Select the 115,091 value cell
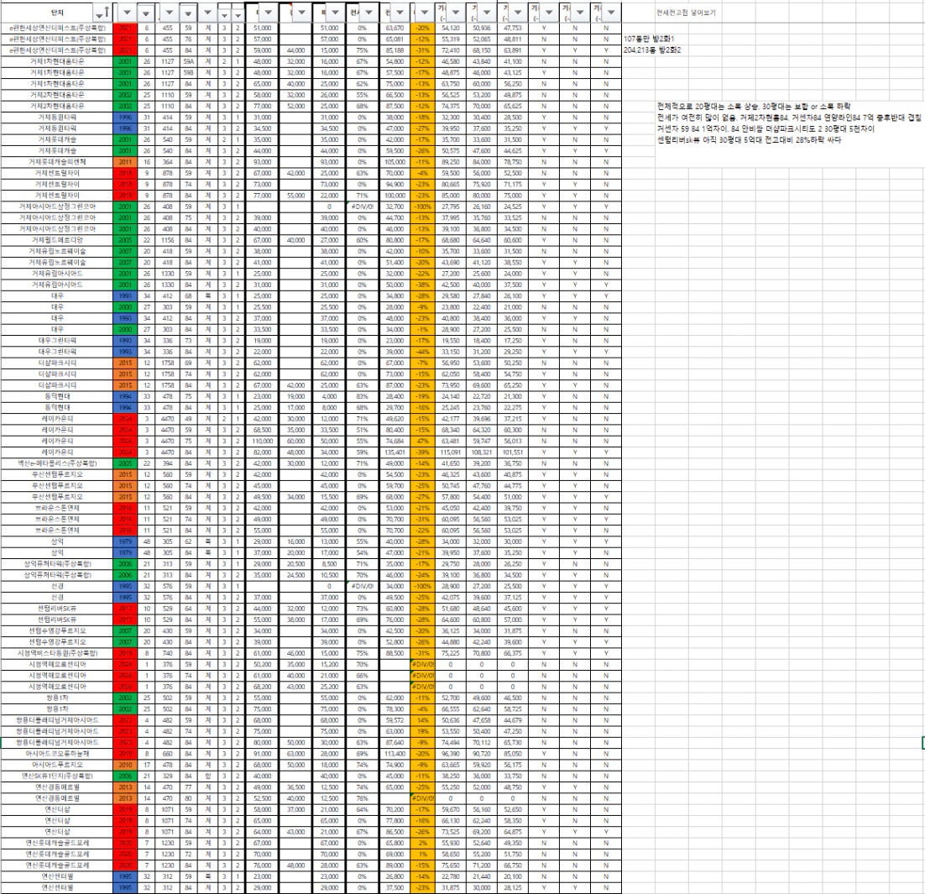 (x=450, y=452)
